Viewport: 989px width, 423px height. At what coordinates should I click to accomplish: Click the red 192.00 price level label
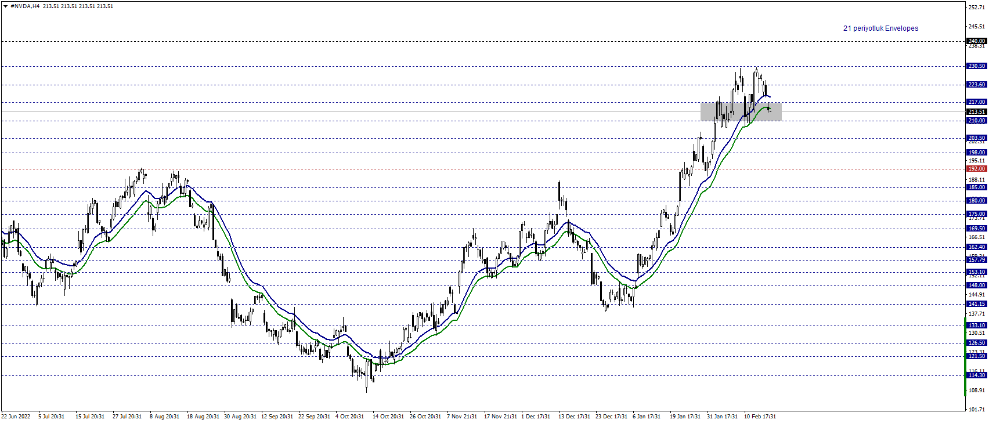point(976,169)
